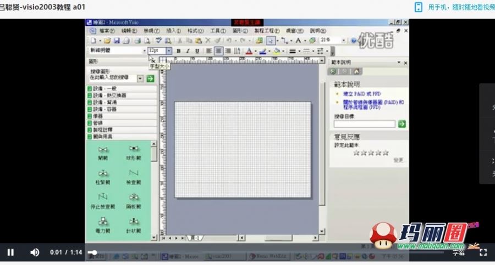Click the Copy icon
495x265 pixels.
[x=189, y=41]
